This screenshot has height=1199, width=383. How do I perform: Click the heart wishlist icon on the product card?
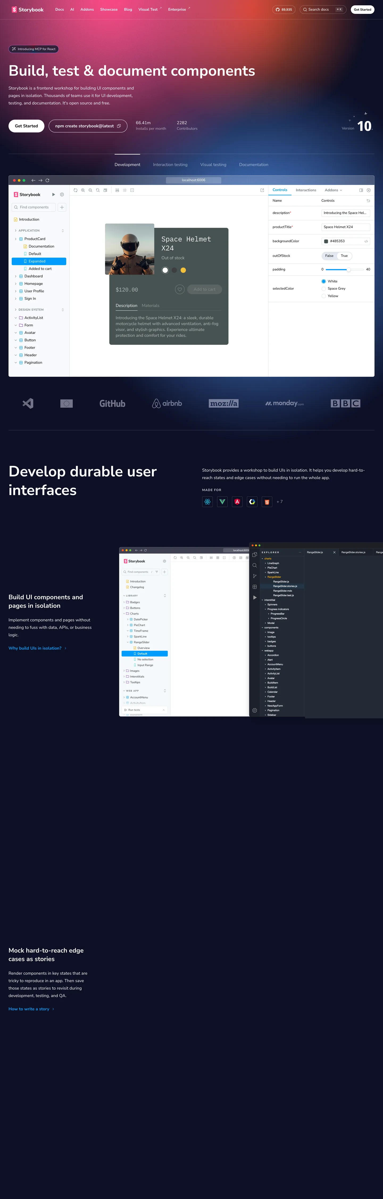click(180, 290)
